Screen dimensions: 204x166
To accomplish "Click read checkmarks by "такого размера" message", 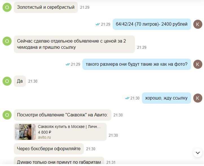I will 68,64.
